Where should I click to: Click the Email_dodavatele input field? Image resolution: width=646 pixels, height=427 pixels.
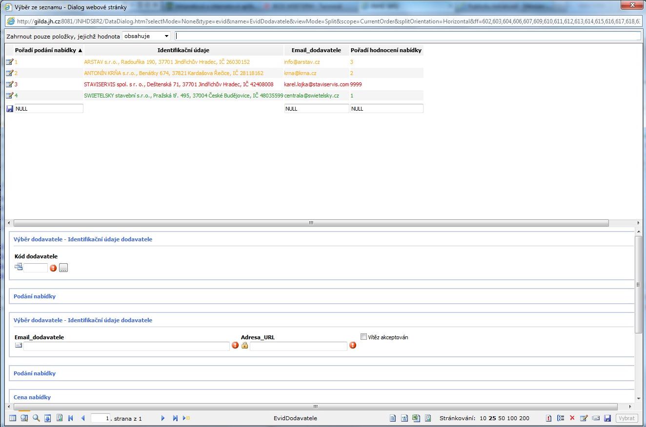pos(126,346)
